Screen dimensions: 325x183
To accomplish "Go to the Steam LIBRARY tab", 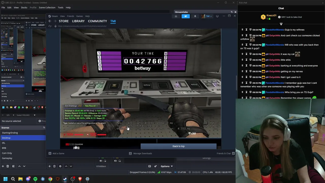I will click(x=78, y=21).
